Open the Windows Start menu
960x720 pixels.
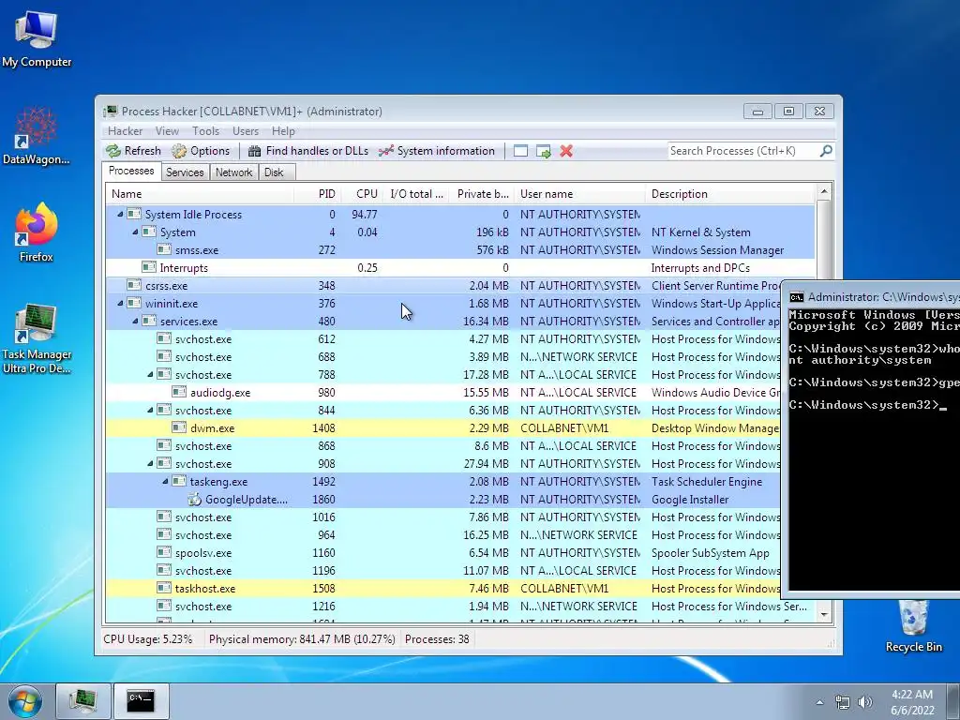(25, 701)
